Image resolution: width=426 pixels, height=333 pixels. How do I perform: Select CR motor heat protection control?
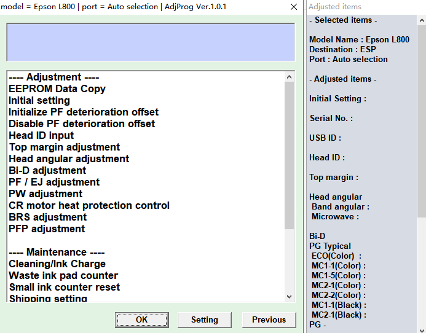pos(89,206)
